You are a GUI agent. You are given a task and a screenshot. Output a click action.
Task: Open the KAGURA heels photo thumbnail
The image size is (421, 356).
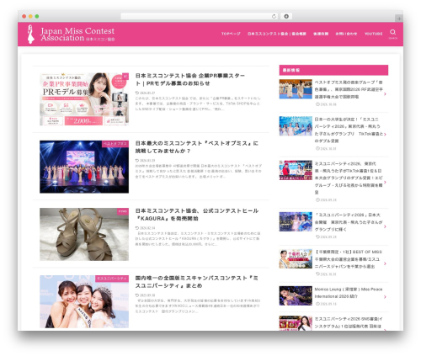pos(84,234)
